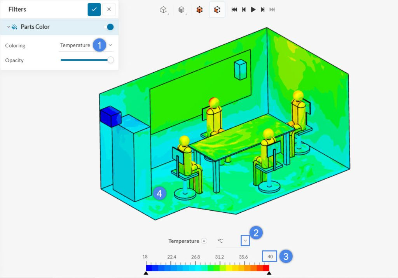This screenshot has height=278, width=398.
Task: Step forward one animation frame
Action: [263, 10]
